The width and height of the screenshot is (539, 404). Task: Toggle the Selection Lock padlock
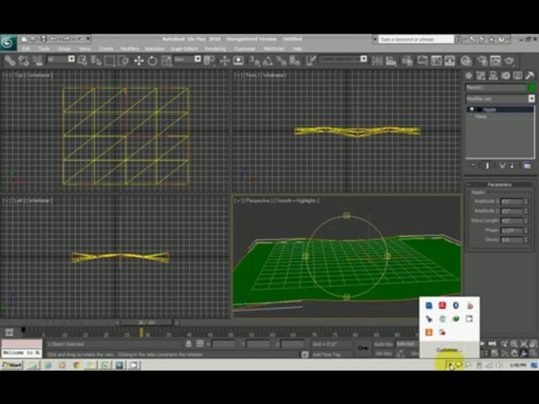[189, 343]
